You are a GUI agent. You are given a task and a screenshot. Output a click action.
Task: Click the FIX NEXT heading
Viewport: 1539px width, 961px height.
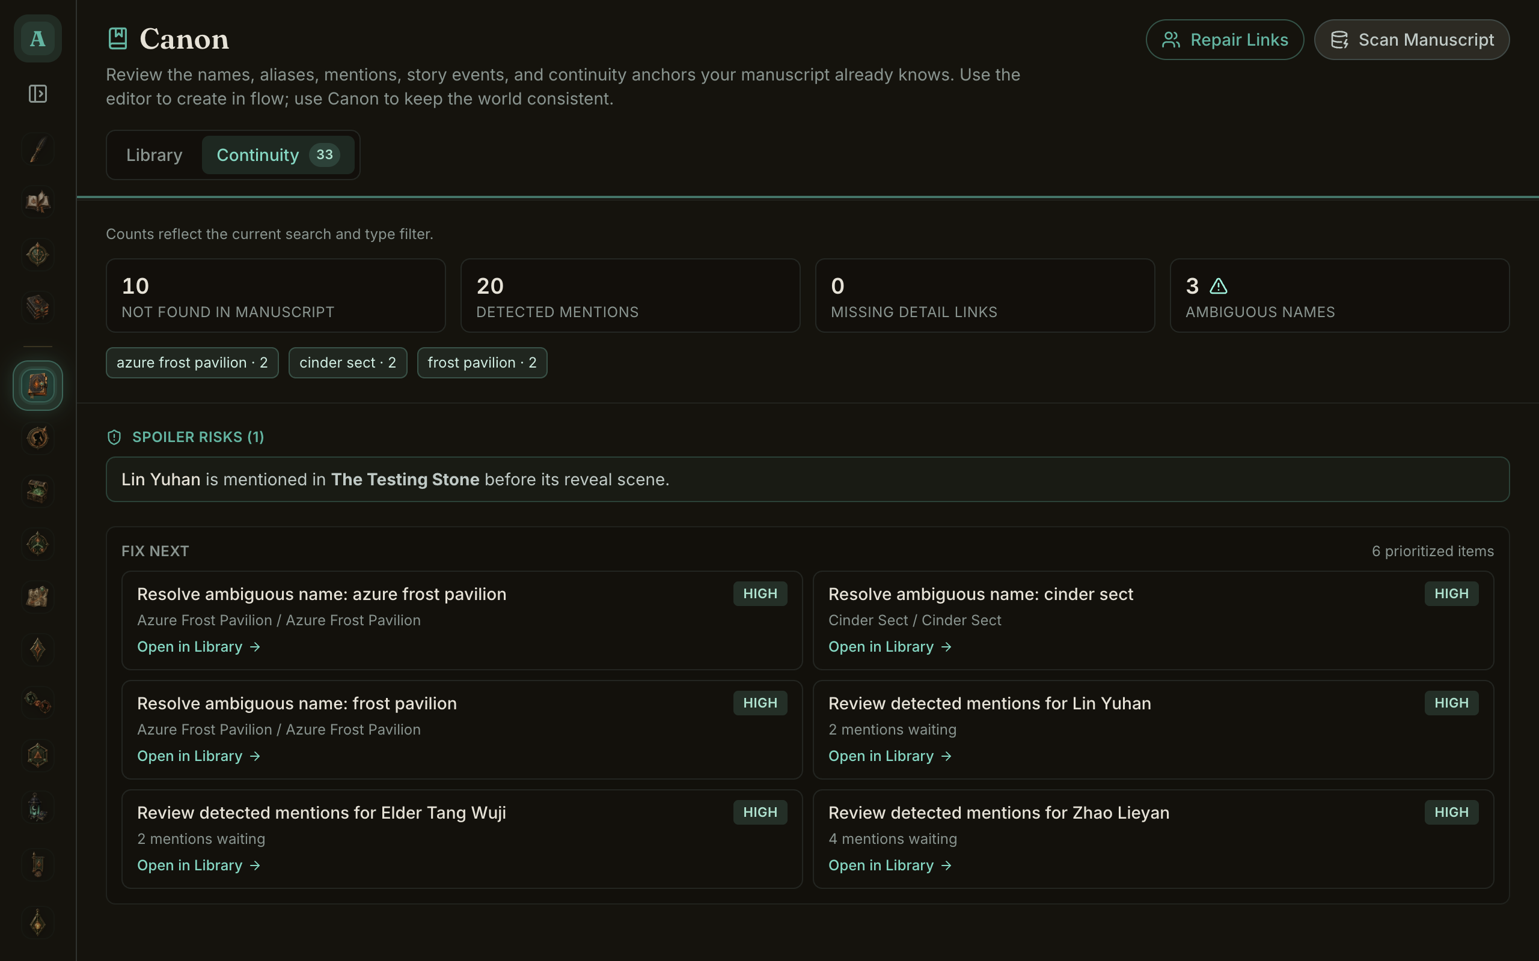pos(155,551)
